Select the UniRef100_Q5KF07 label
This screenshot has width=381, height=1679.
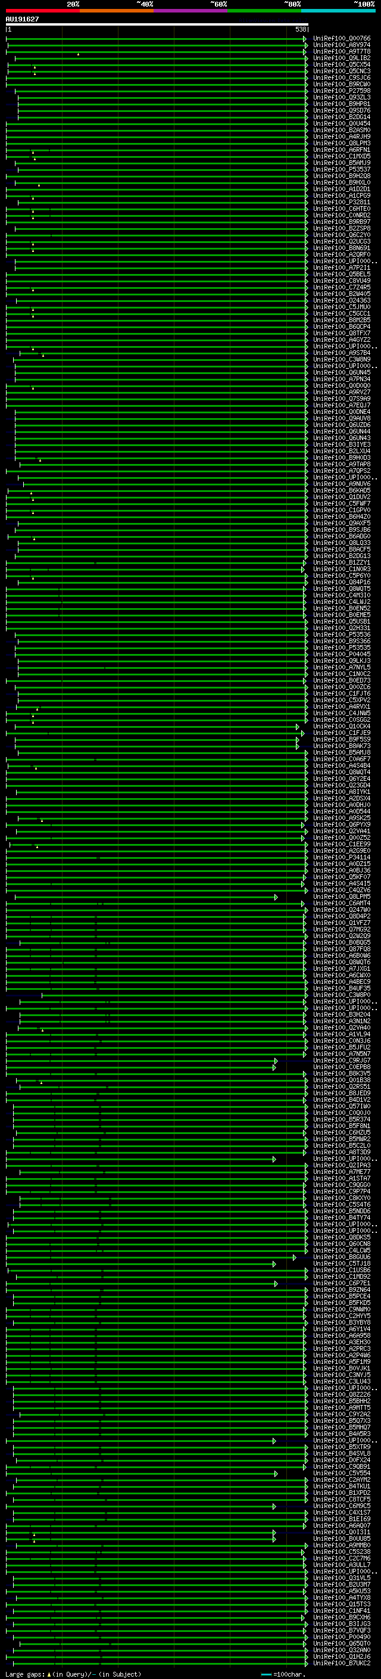pos(342,877)
